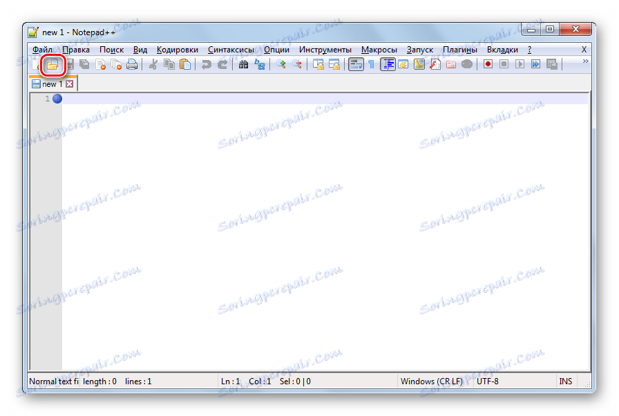
Task: Open the Синтаксисы menu
Action: coord(231,50)
